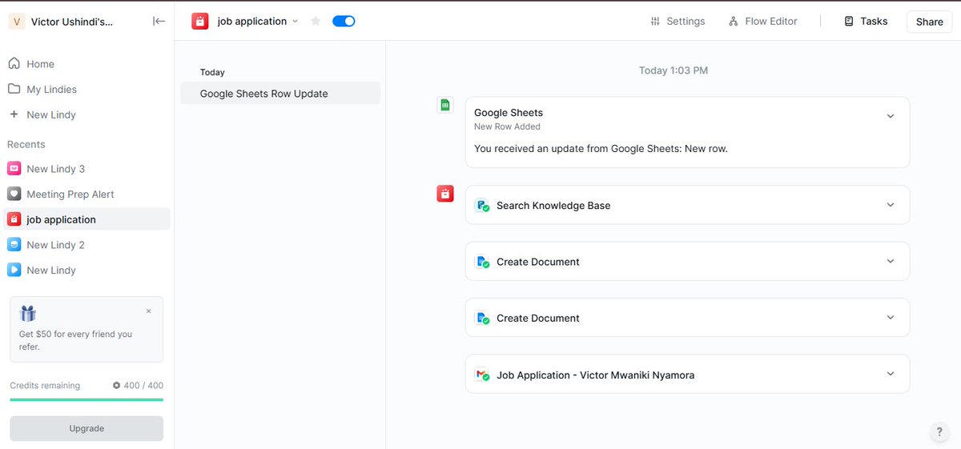Image resolution: width=961 pixels, height=449 pixels.
Task: Open the Flow Editor
Action: tap(762, 22)
